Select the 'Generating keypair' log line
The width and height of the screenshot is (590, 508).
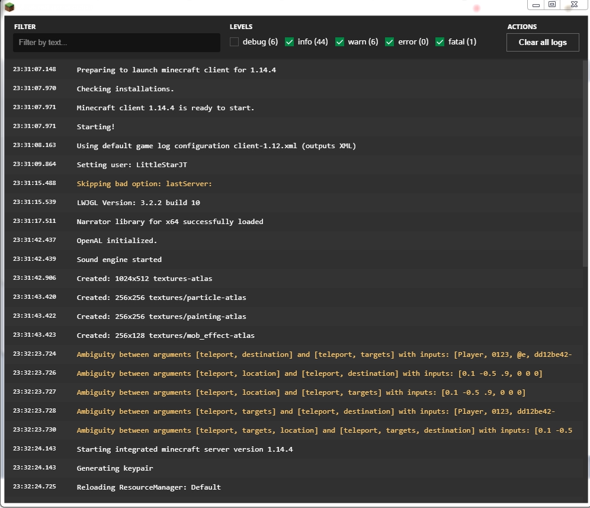point(114,468)
